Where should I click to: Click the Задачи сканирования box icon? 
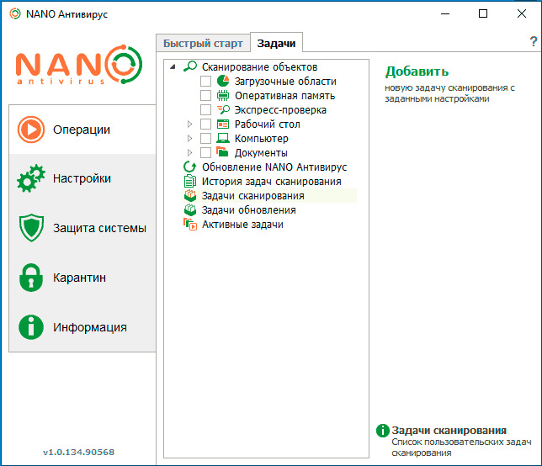pos(190,195)
